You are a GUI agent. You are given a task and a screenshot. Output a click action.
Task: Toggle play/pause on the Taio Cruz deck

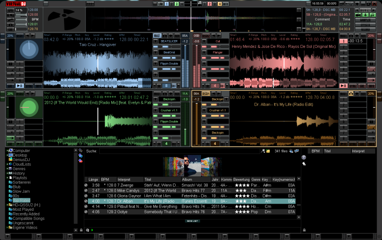coord(20,86)
